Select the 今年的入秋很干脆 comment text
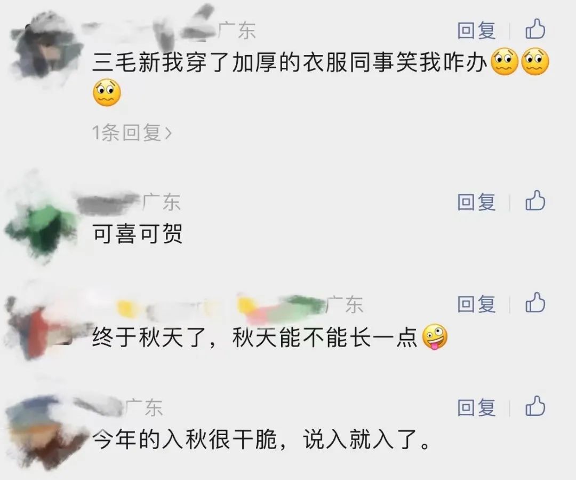The width and height of the screenshot is (576, 480). coord(261,439)
